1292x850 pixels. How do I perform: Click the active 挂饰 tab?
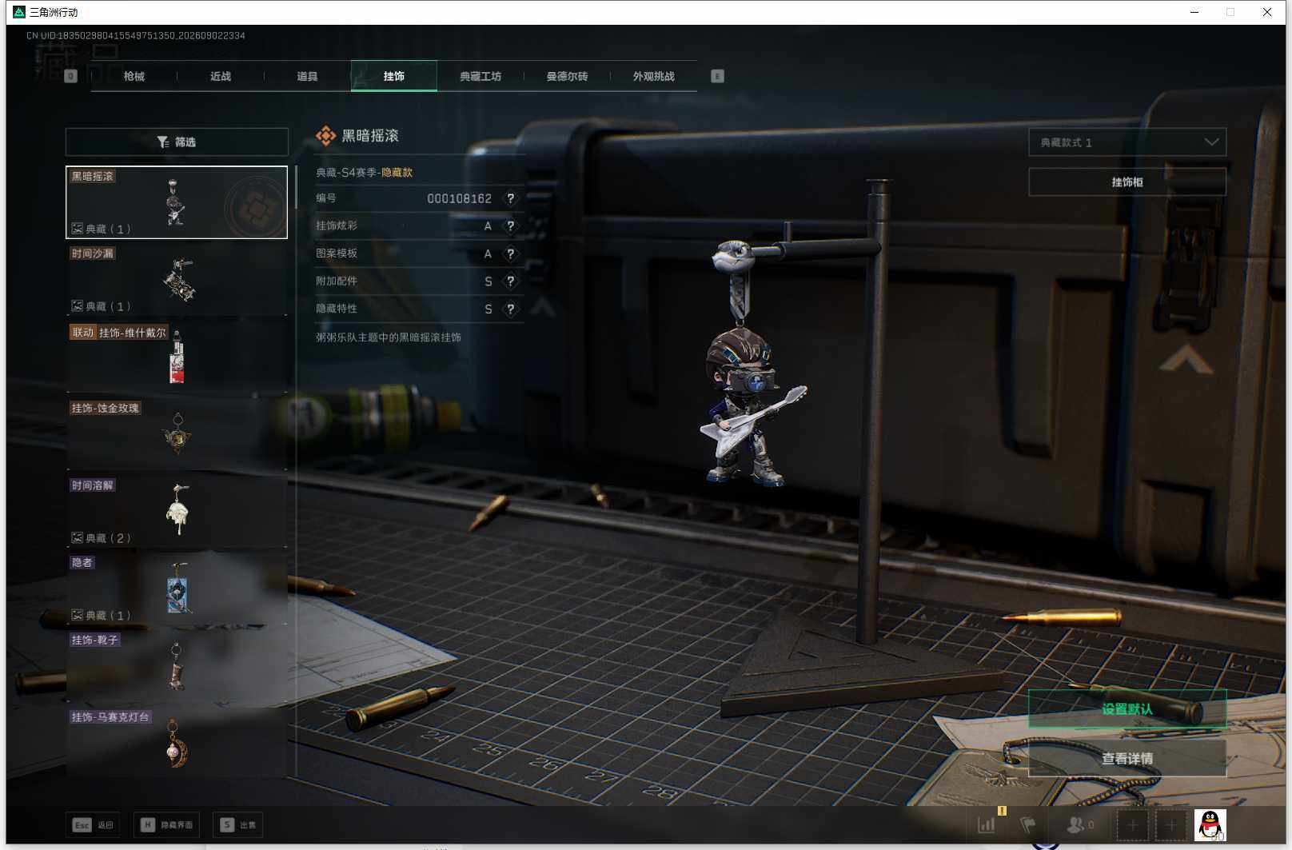tap(394, 76)
